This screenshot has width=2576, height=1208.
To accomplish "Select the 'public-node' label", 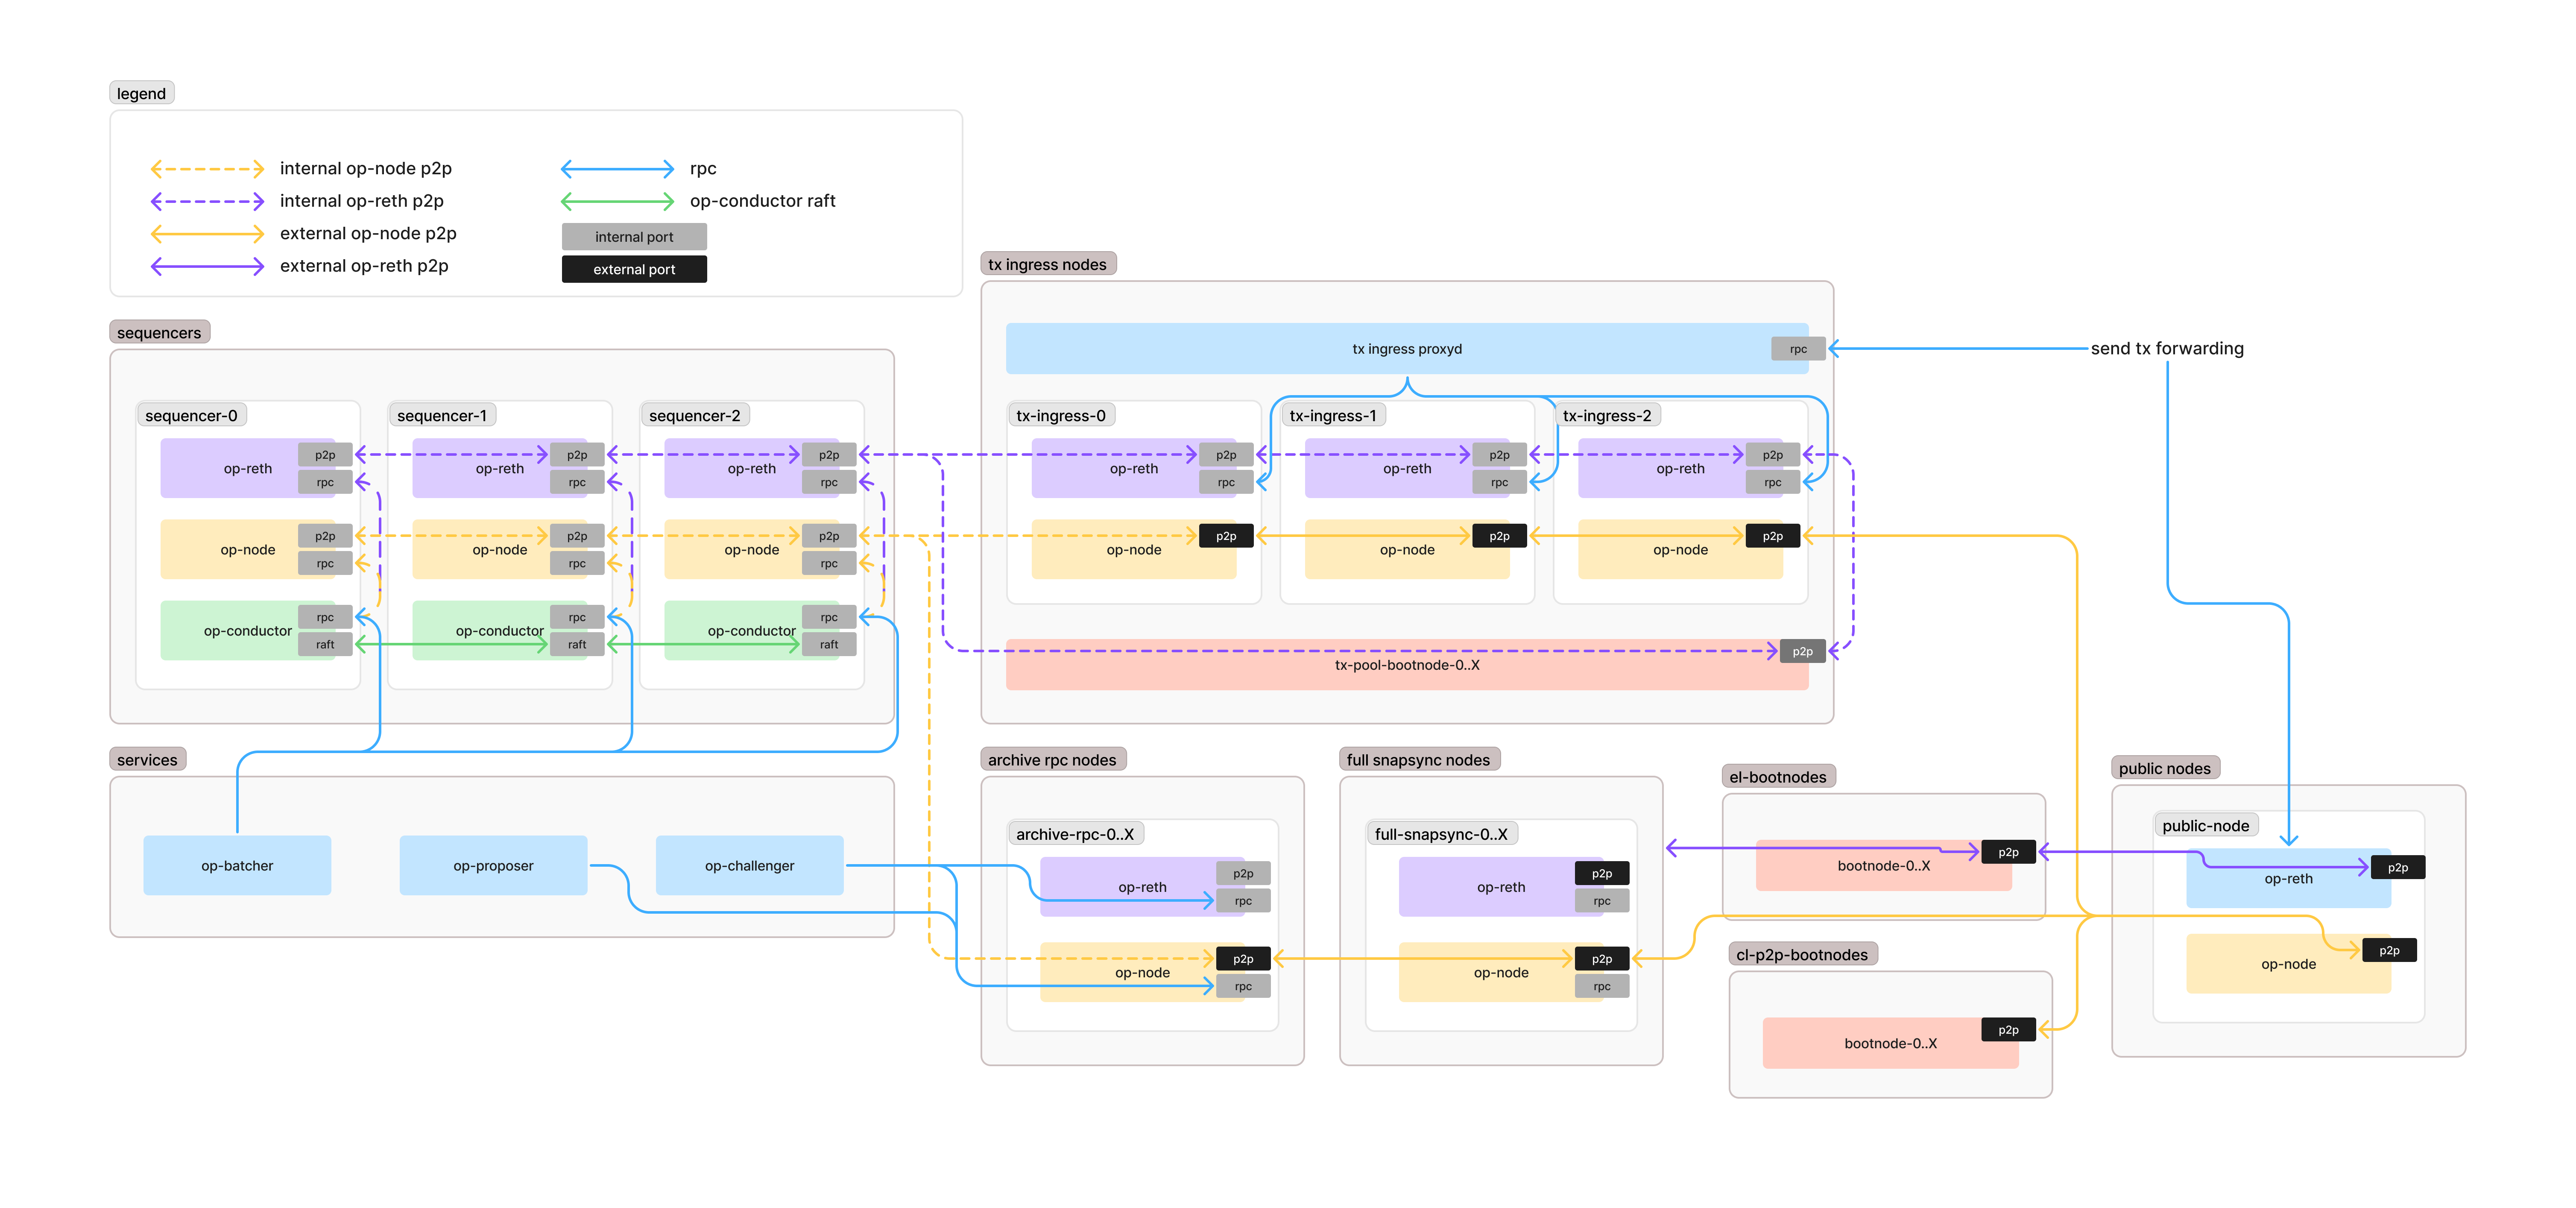I will click(x=2206, y=825).
